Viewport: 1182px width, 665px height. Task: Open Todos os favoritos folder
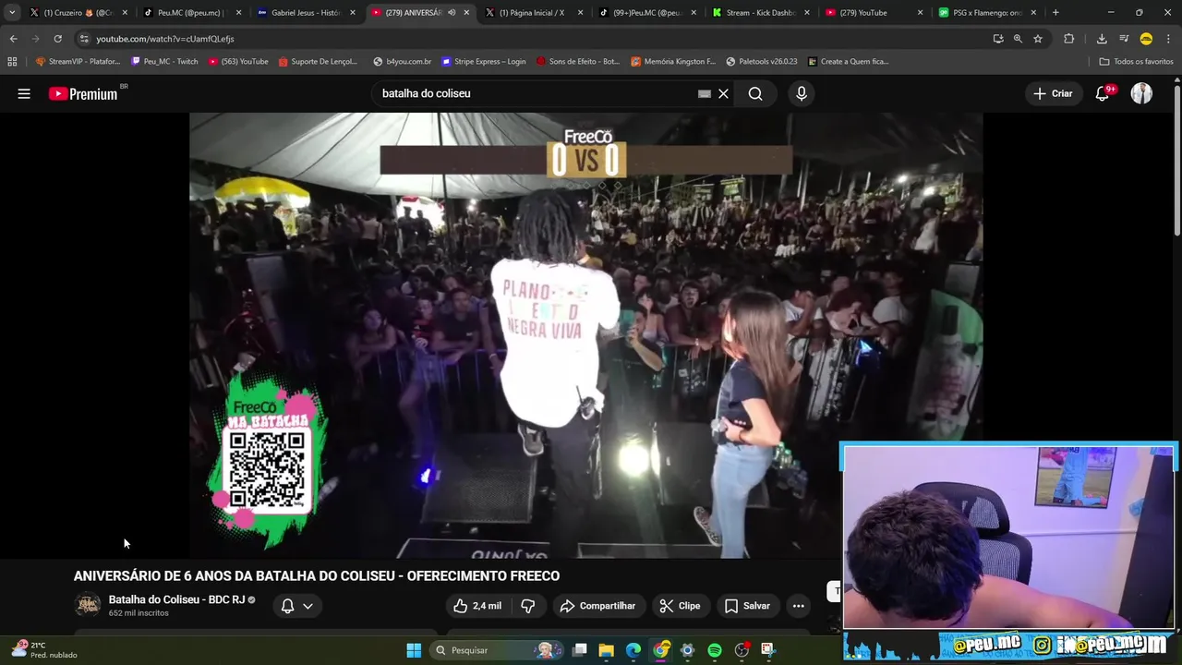[x=1137, y=62]
